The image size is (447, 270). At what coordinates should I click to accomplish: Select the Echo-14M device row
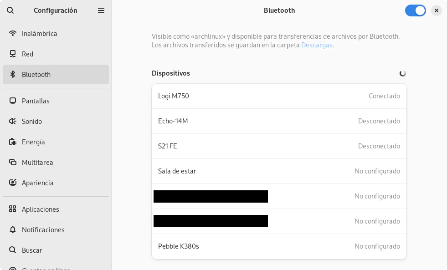[x=279, y=121]
